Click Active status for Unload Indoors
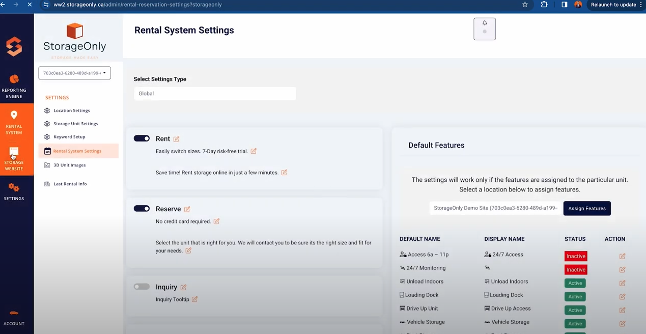This screenshot has width=646, height=334. (x=575, y=283)
